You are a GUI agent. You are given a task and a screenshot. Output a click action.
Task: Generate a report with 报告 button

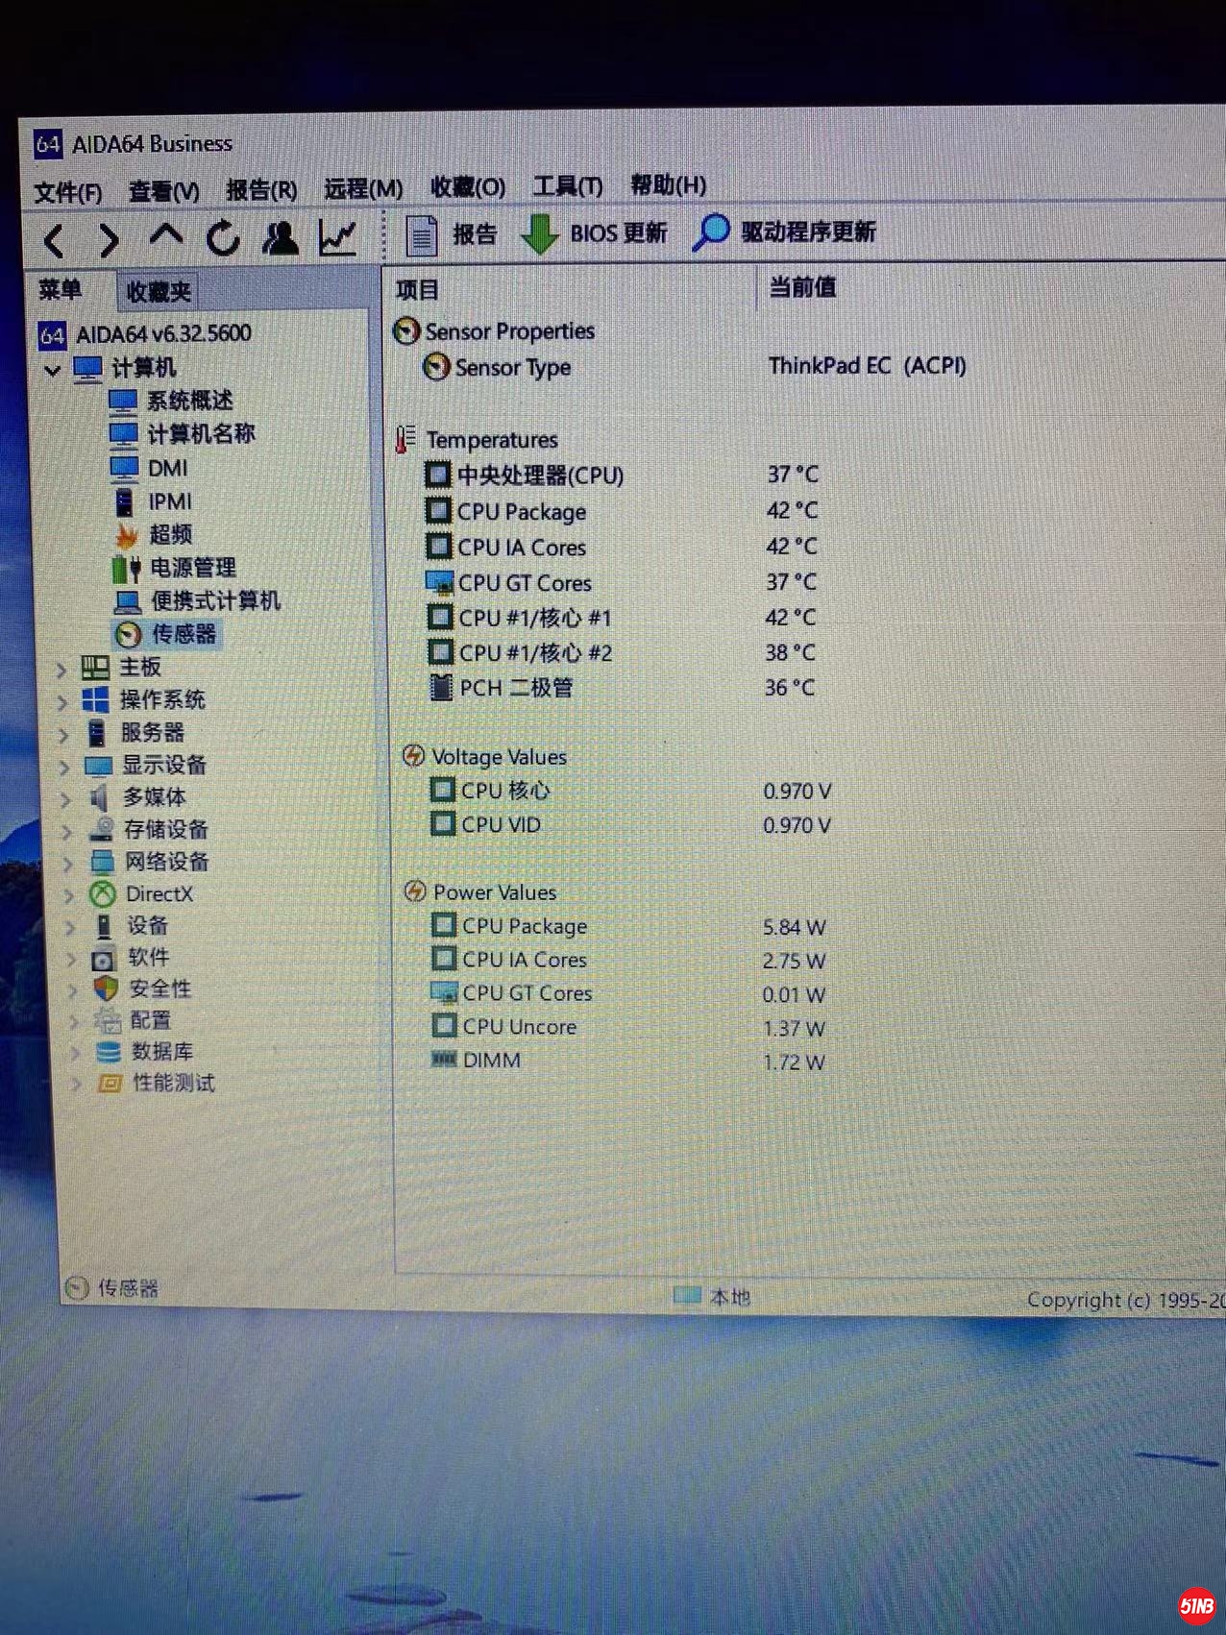pos(450,234)
